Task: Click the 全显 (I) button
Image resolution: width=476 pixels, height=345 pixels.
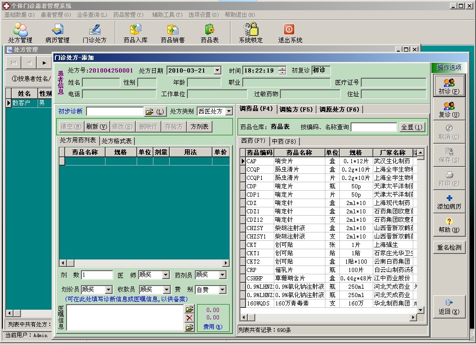Action: [x=412, y=127]
